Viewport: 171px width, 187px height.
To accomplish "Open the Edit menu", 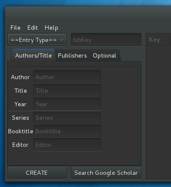I will point(33,27).
